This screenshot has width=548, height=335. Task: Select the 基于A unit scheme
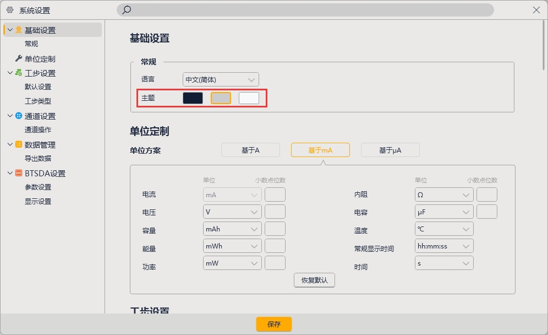pyautogui.click(x=250, y=149)
